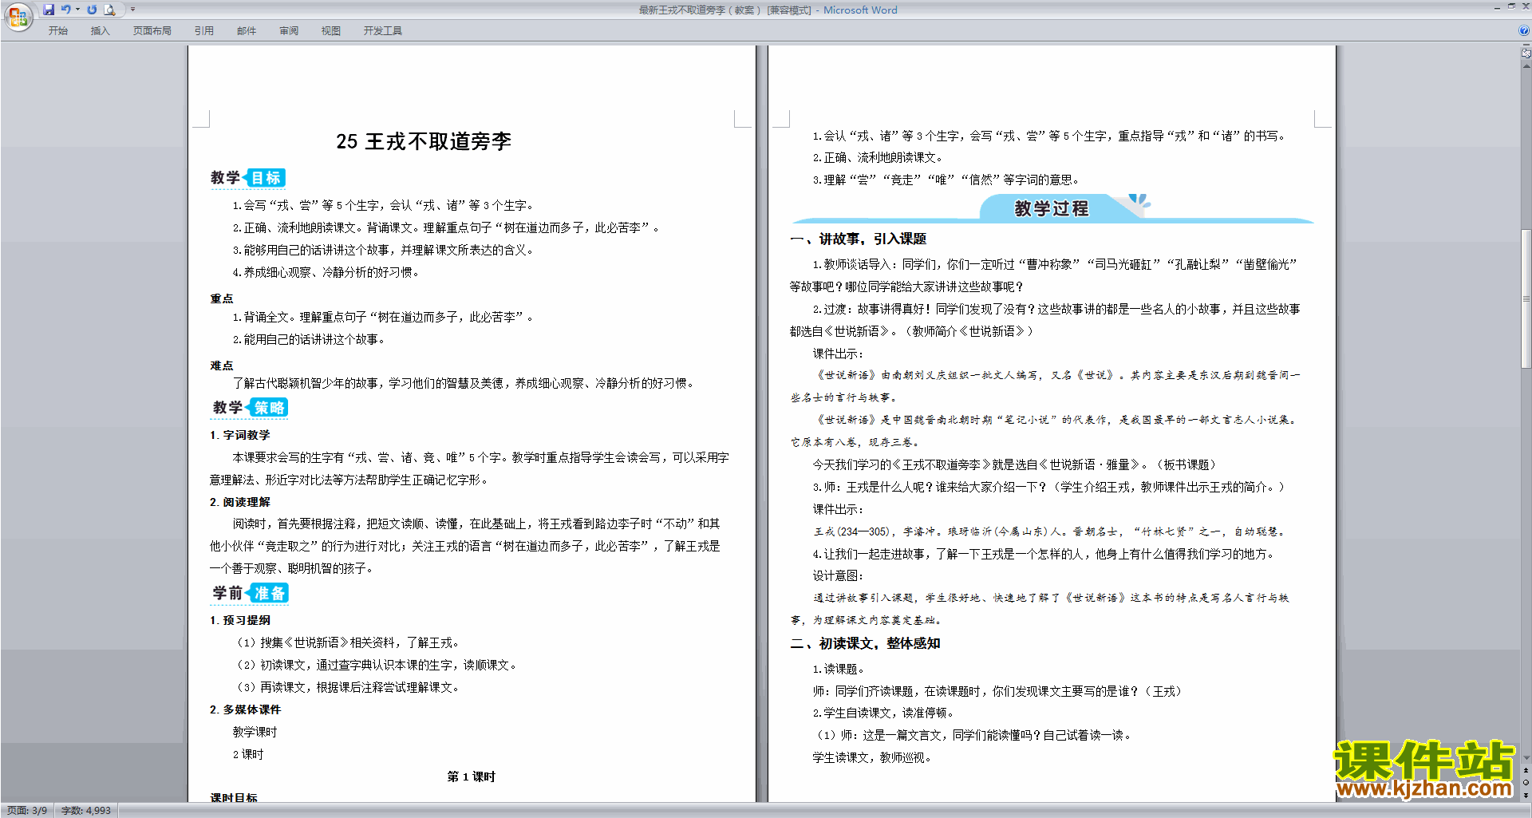Click heading 1. 预习提纲
The image size is (1532, 818).
pyautogui.click(x=240, y=620)
